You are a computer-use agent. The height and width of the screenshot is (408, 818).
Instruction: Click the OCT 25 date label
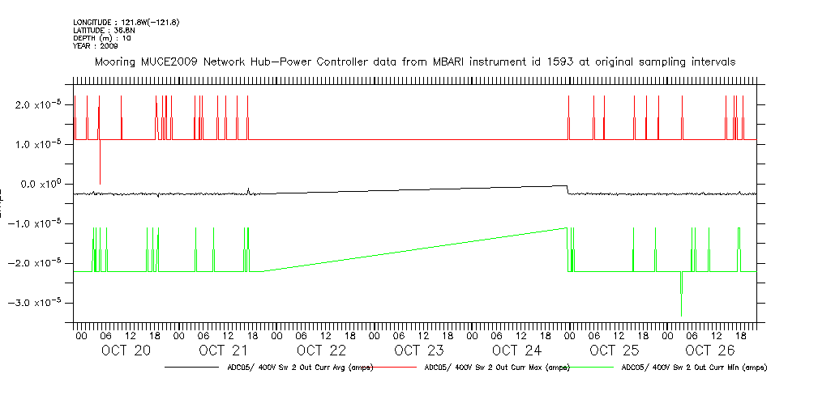click(x=614, y=351)
